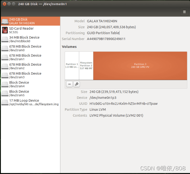The height and width of the screenshot is (174, 190).
Task: Click serial number A449079B178900249611
Action: click(x=106, y=39)
